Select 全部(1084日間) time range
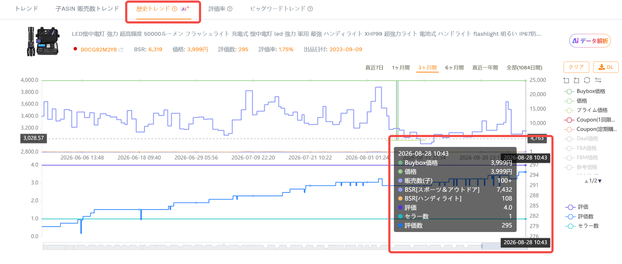 pos(524,68)
